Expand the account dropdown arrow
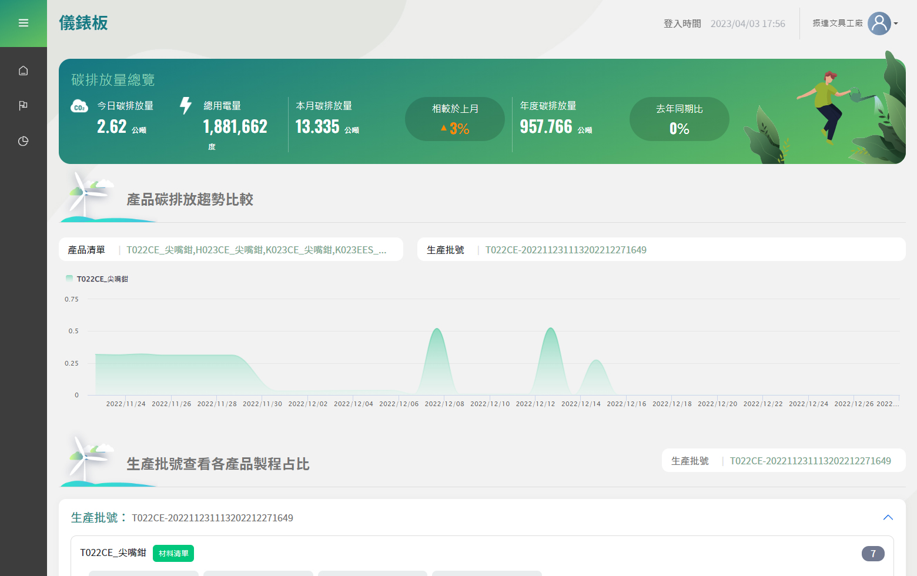 (896, 24)
